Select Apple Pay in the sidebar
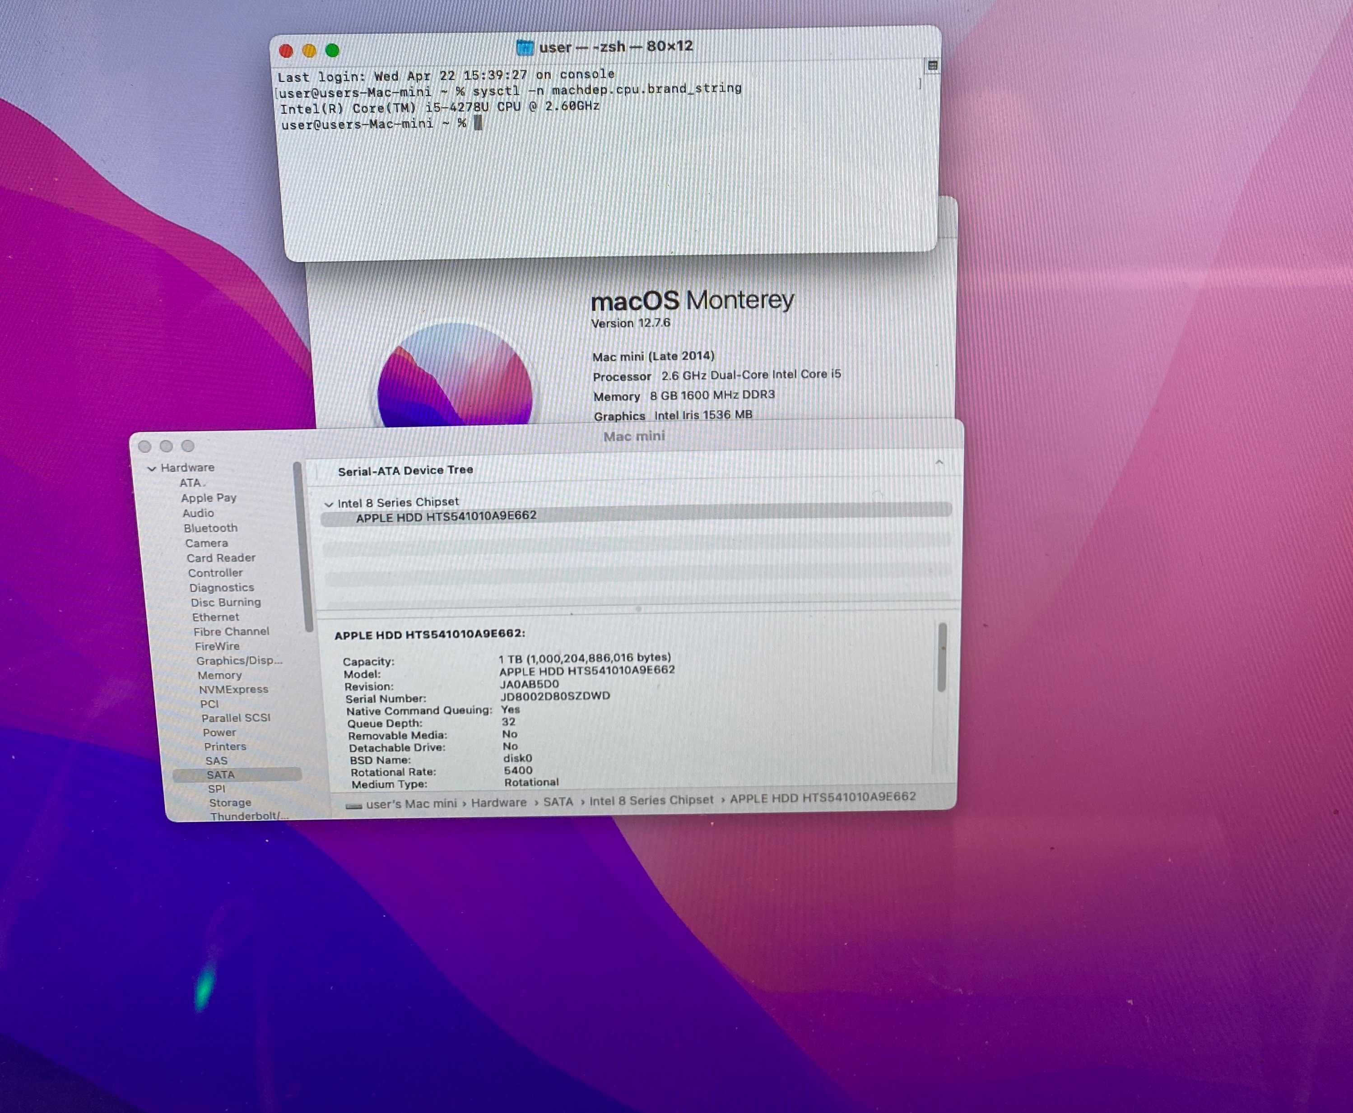The image size is (1353, 1113). [209, 497]
